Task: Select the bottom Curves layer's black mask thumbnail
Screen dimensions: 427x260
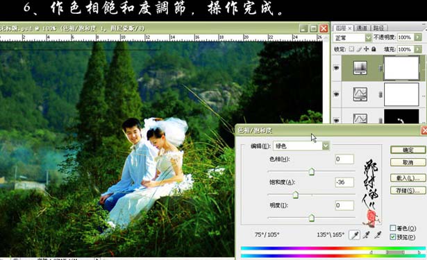Action: 401,116
